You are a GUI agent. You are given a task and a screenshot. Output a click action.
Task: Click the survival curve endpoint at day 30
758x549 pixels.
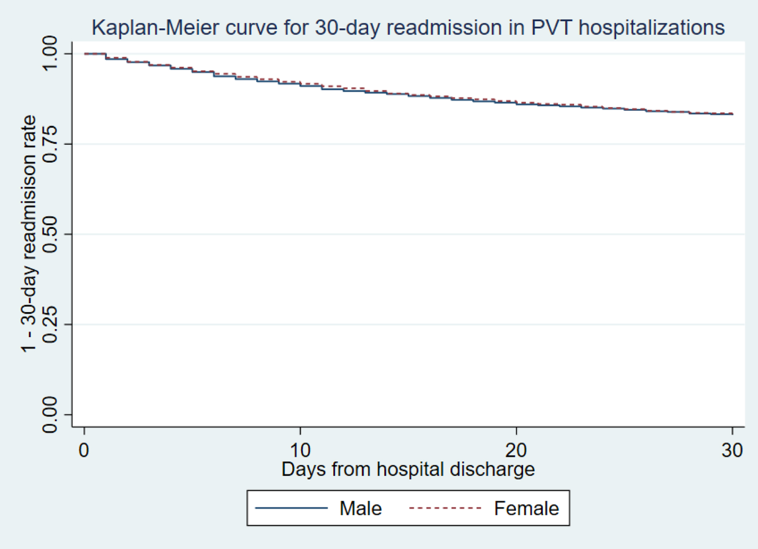tap(732, 114)
